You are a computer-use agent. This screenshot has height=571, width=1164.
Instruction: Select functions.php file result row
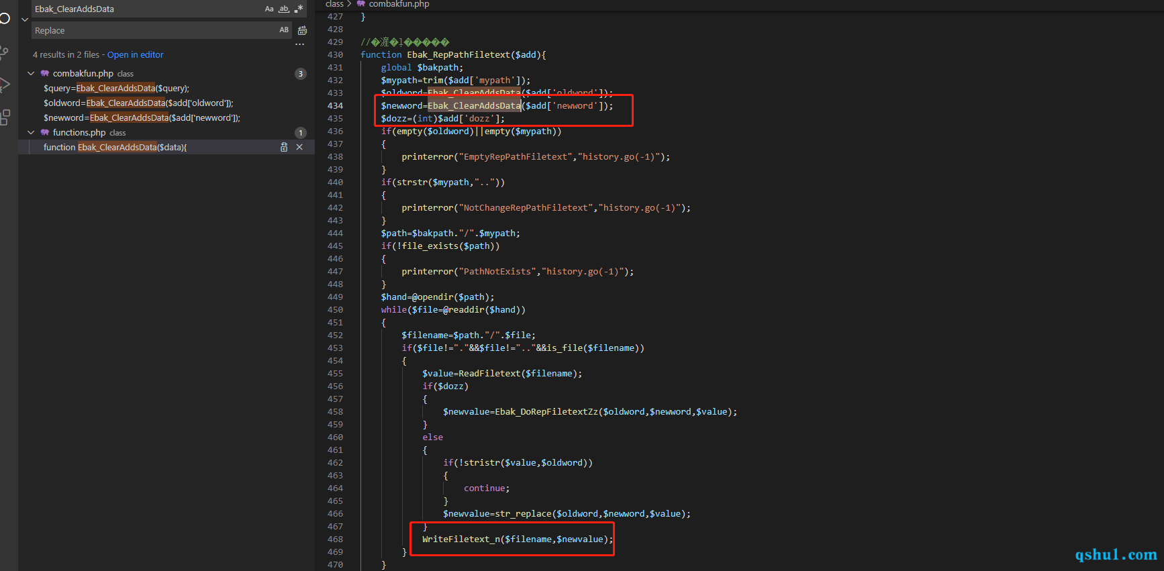[166, 133]
